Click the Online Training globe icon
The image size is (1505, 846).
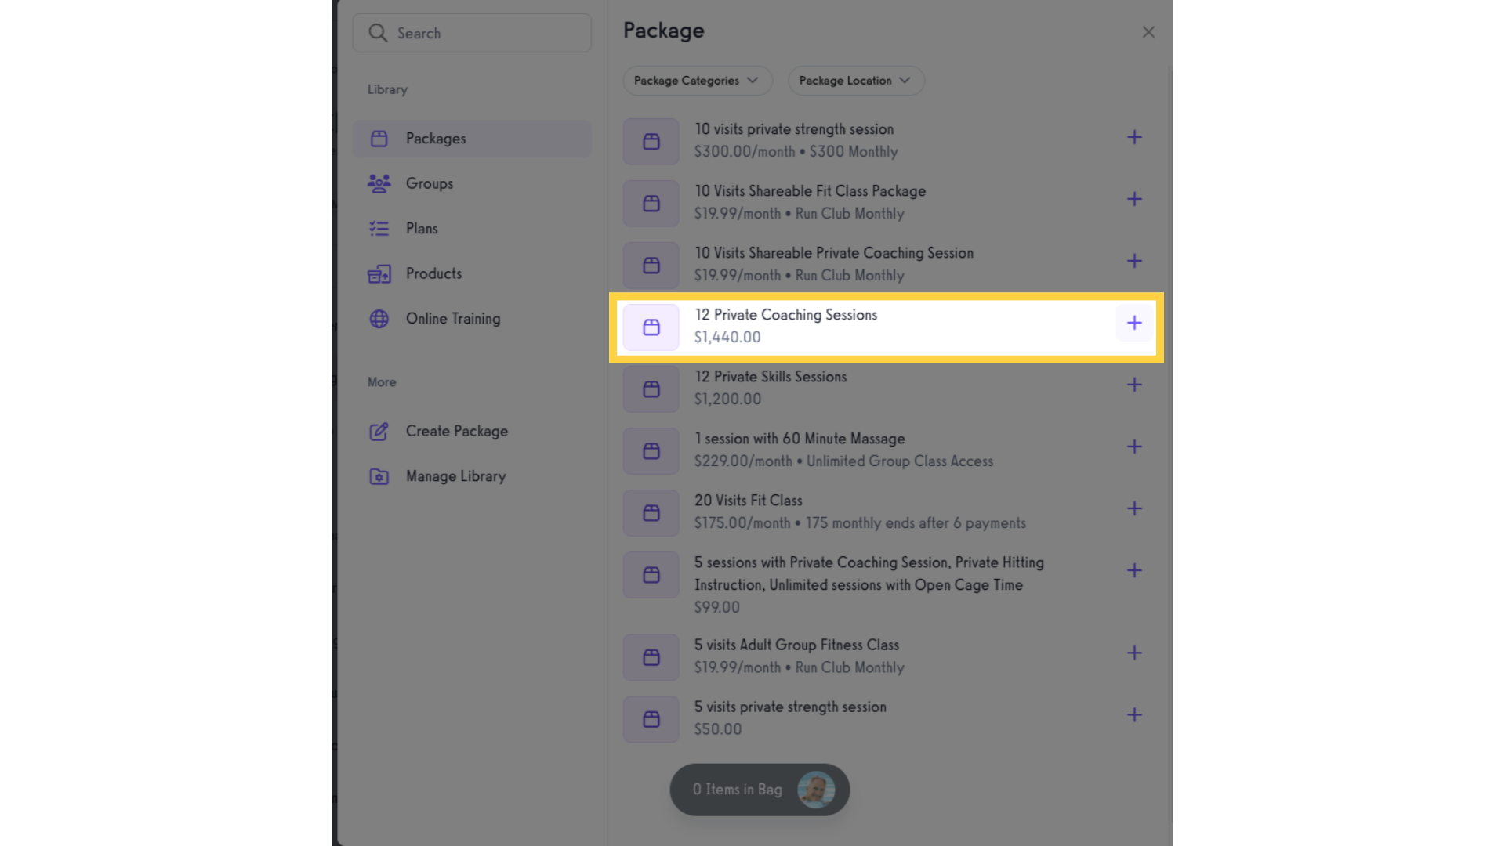coord(379,319)
